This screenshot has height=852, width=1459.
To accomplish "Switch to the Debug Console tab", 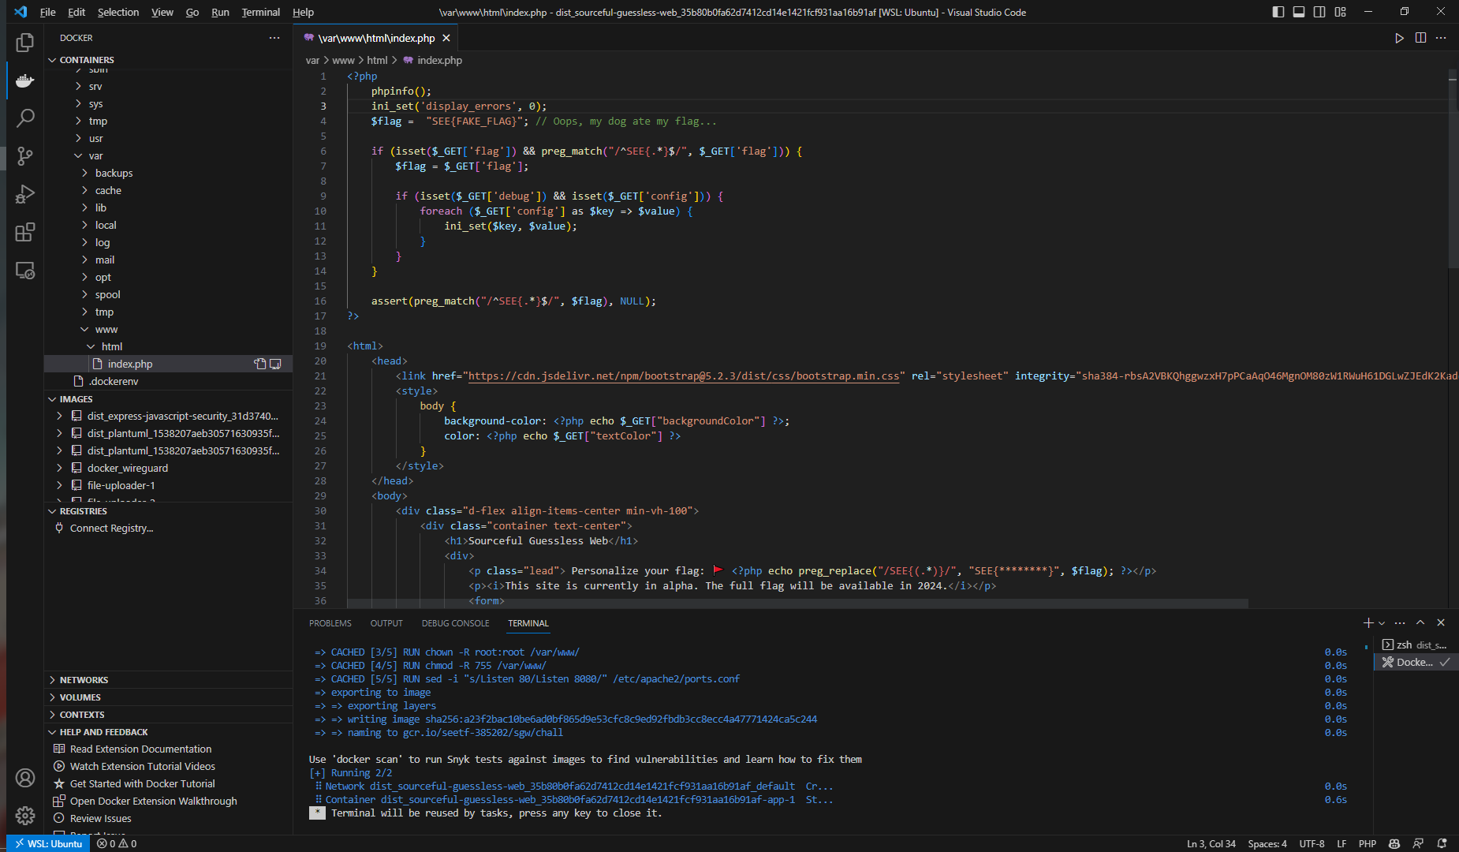I will pos(455,623).
